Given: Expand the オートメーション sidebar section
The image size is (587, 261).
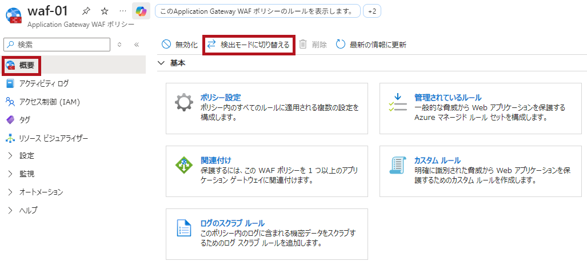Looking at the screenshot, I should coord(41,192).
